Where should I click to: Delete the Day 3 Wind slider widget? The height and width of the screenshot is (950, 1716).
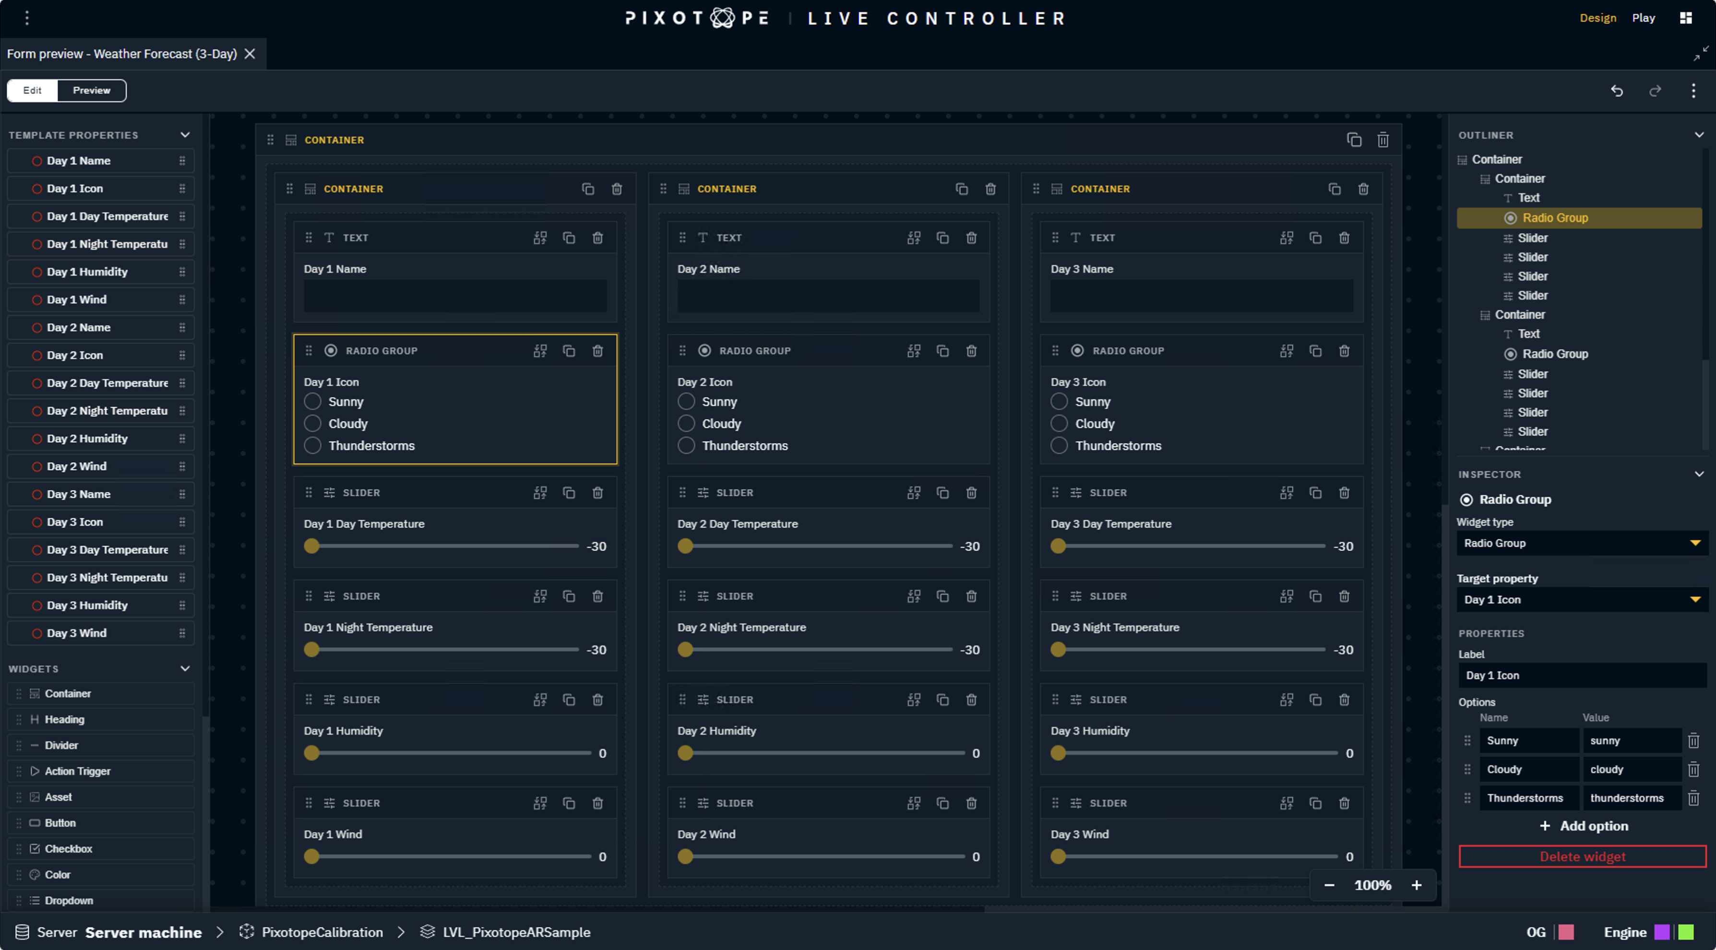coord(1344,804)
